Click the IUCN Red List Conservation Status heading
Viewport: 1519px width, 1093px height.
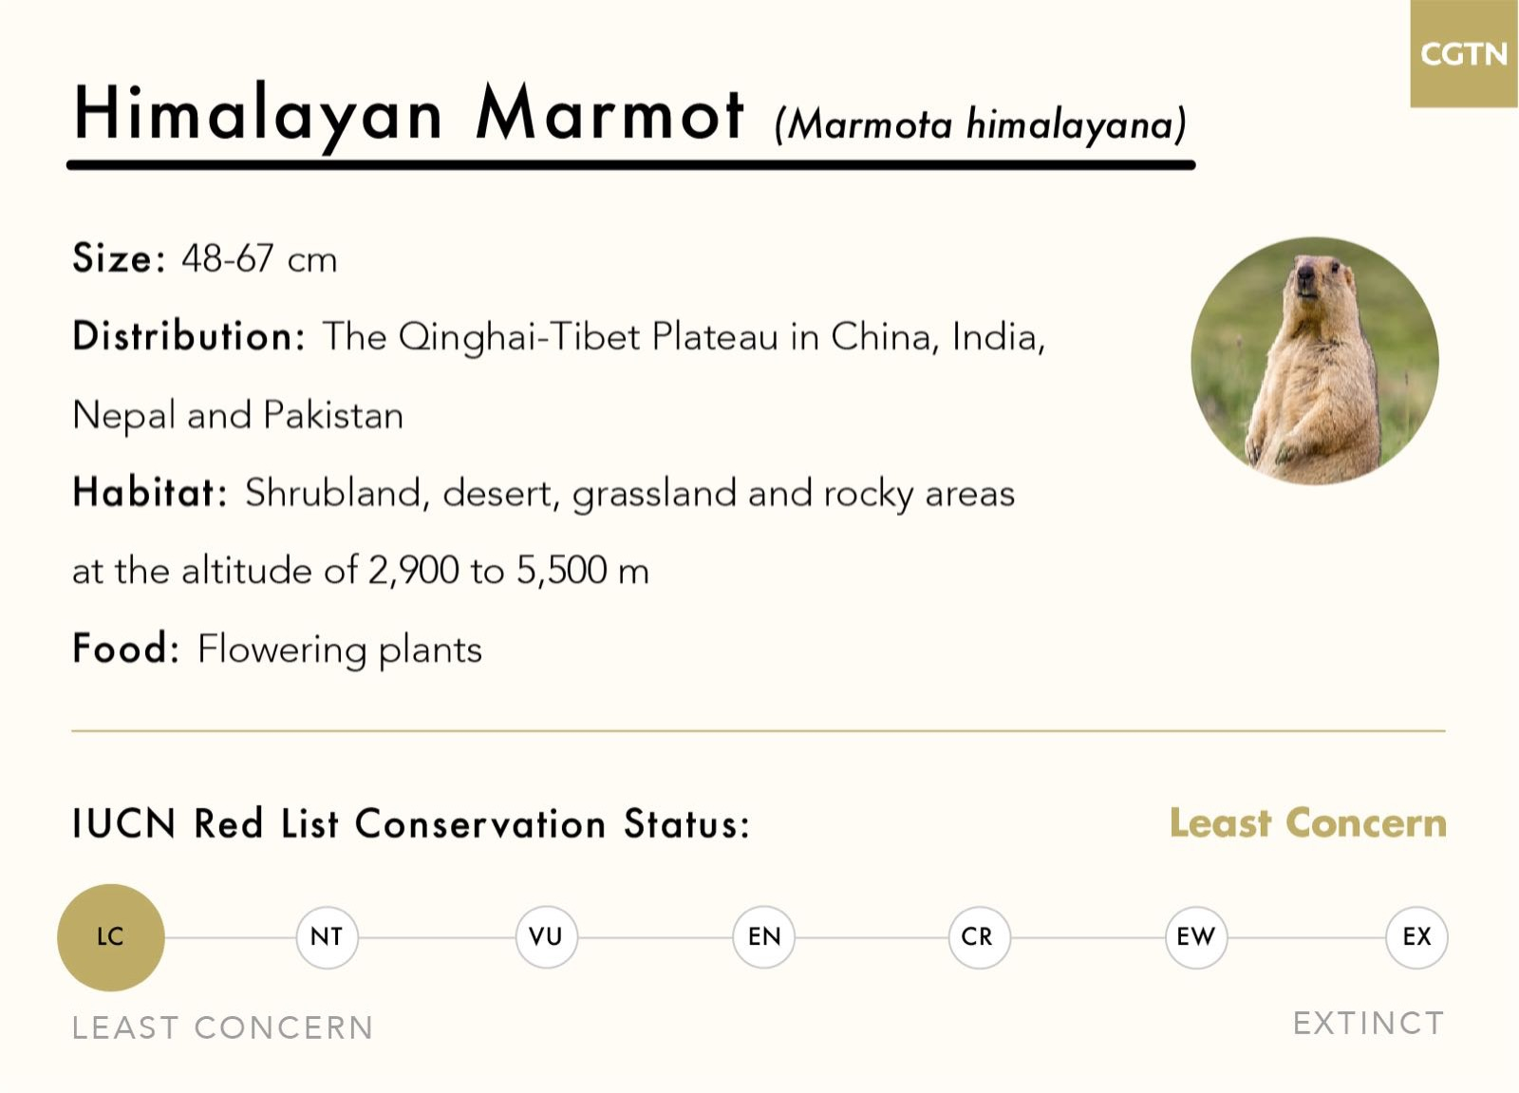click(411, 824)
